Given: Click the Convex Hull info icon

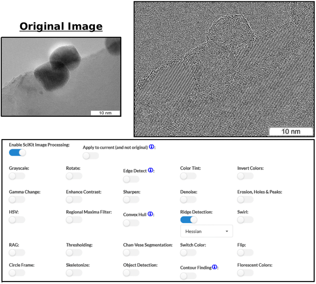Looking at the screenshot, I should [150, 214].
